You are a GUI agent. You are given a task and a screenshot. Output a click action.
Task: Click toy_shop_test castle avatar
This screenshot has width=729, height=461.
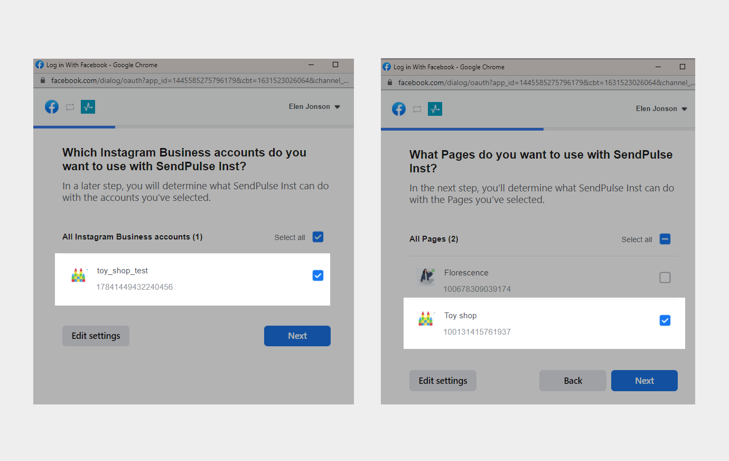79,275
